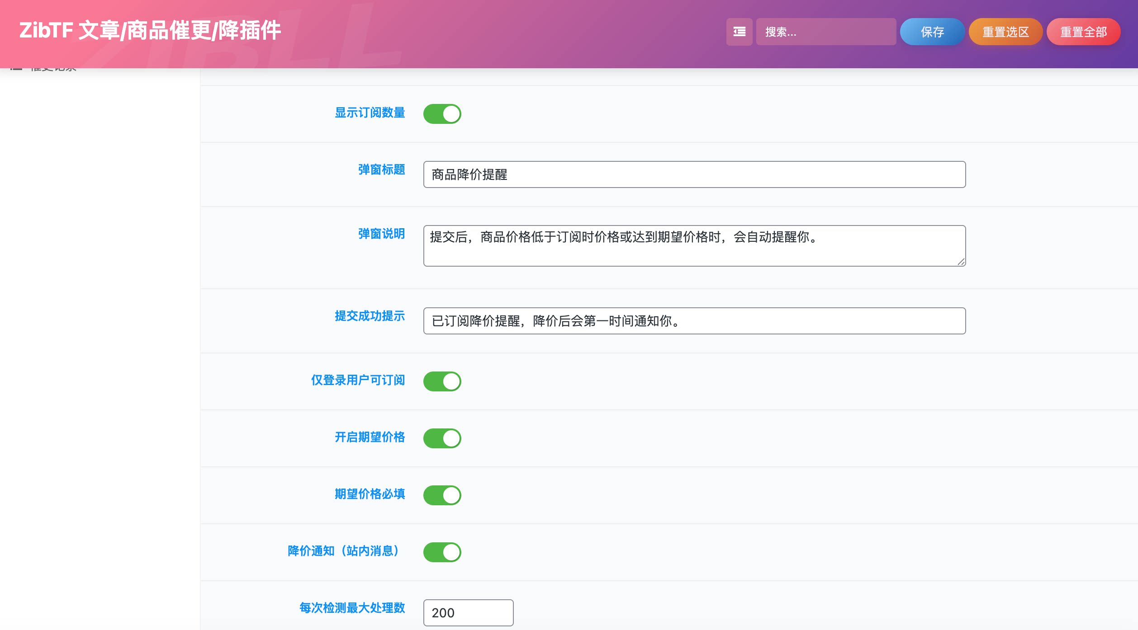The height and width of the screenshot is (630, 1138).
Task: Disable 降价通知（站内消息）notifications toggle
Action: pyautogui.click(x=442, y=551)
